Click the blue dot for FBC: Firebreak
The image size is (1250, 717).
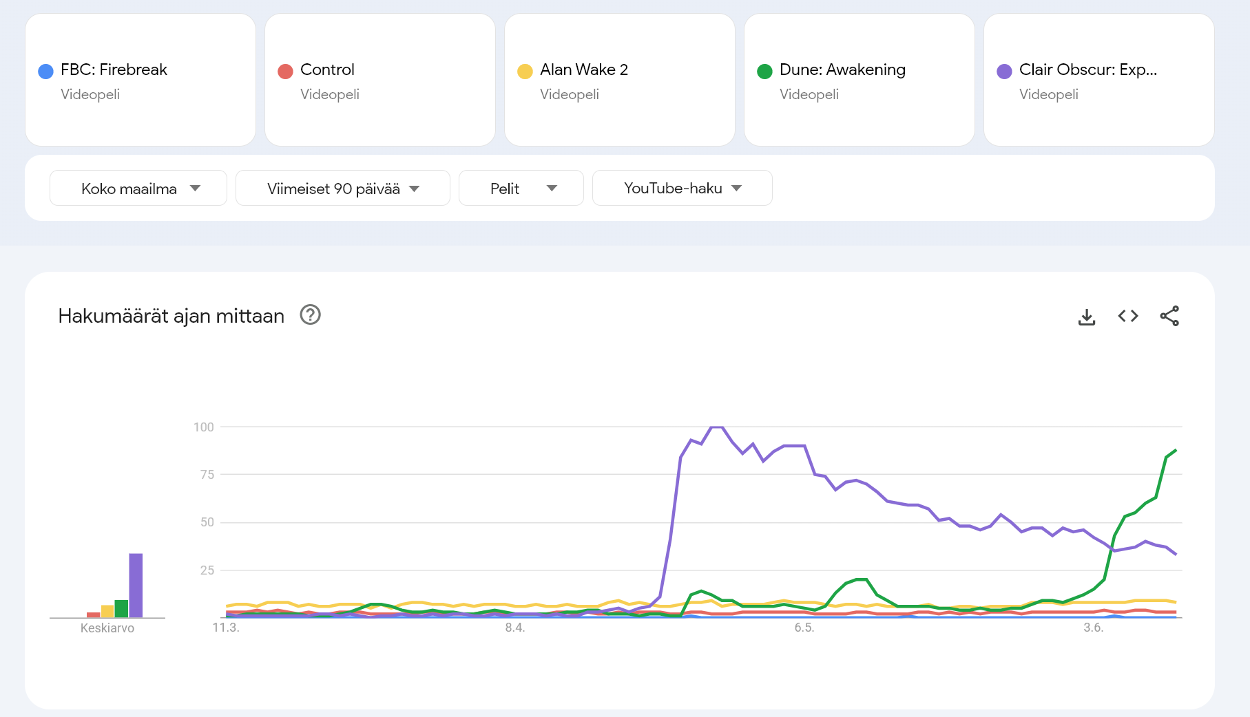45,72
